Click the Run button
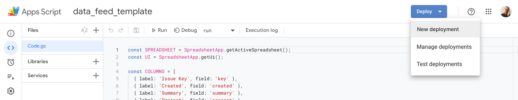The width and height of the screenshot is (518, 100). tap(159, 30)
